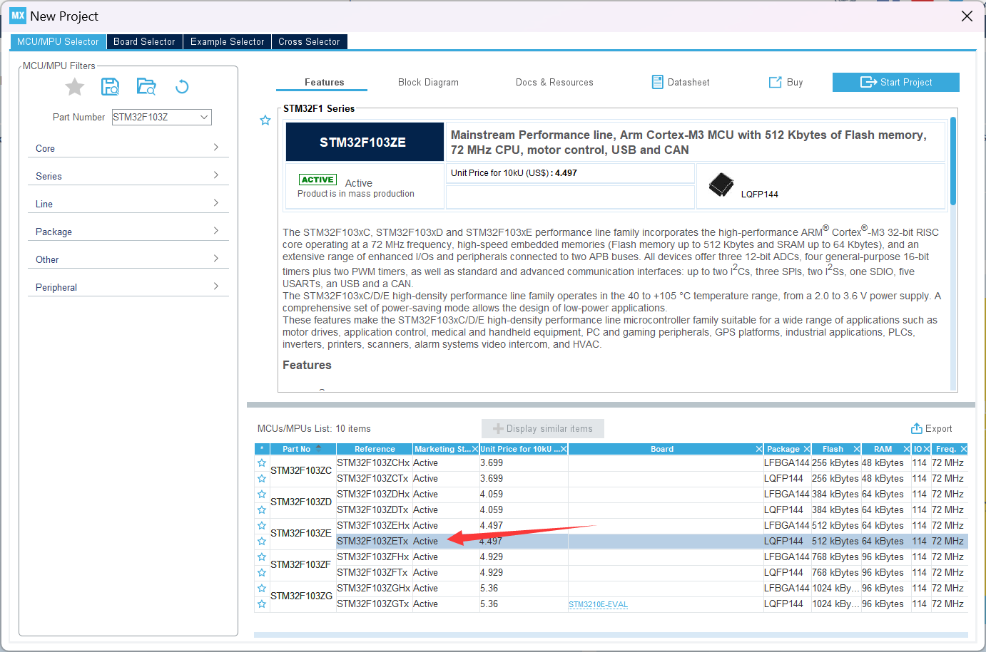
Task: Save the current search filter icon
Action: pyautogui.click(x=111, y=87)
